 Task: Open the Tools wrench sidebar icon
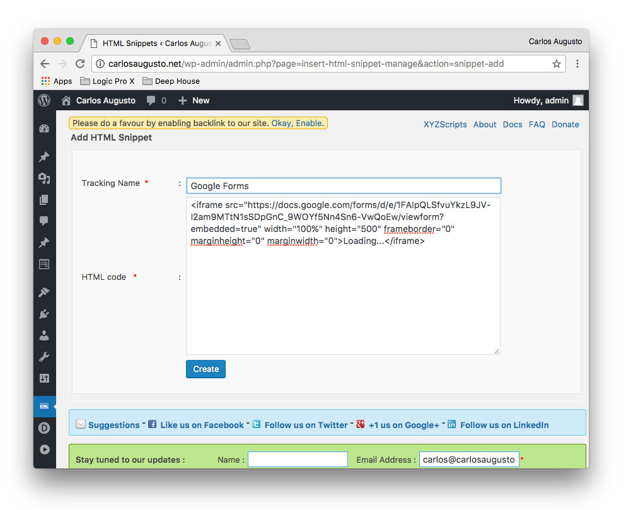point(44,357)
